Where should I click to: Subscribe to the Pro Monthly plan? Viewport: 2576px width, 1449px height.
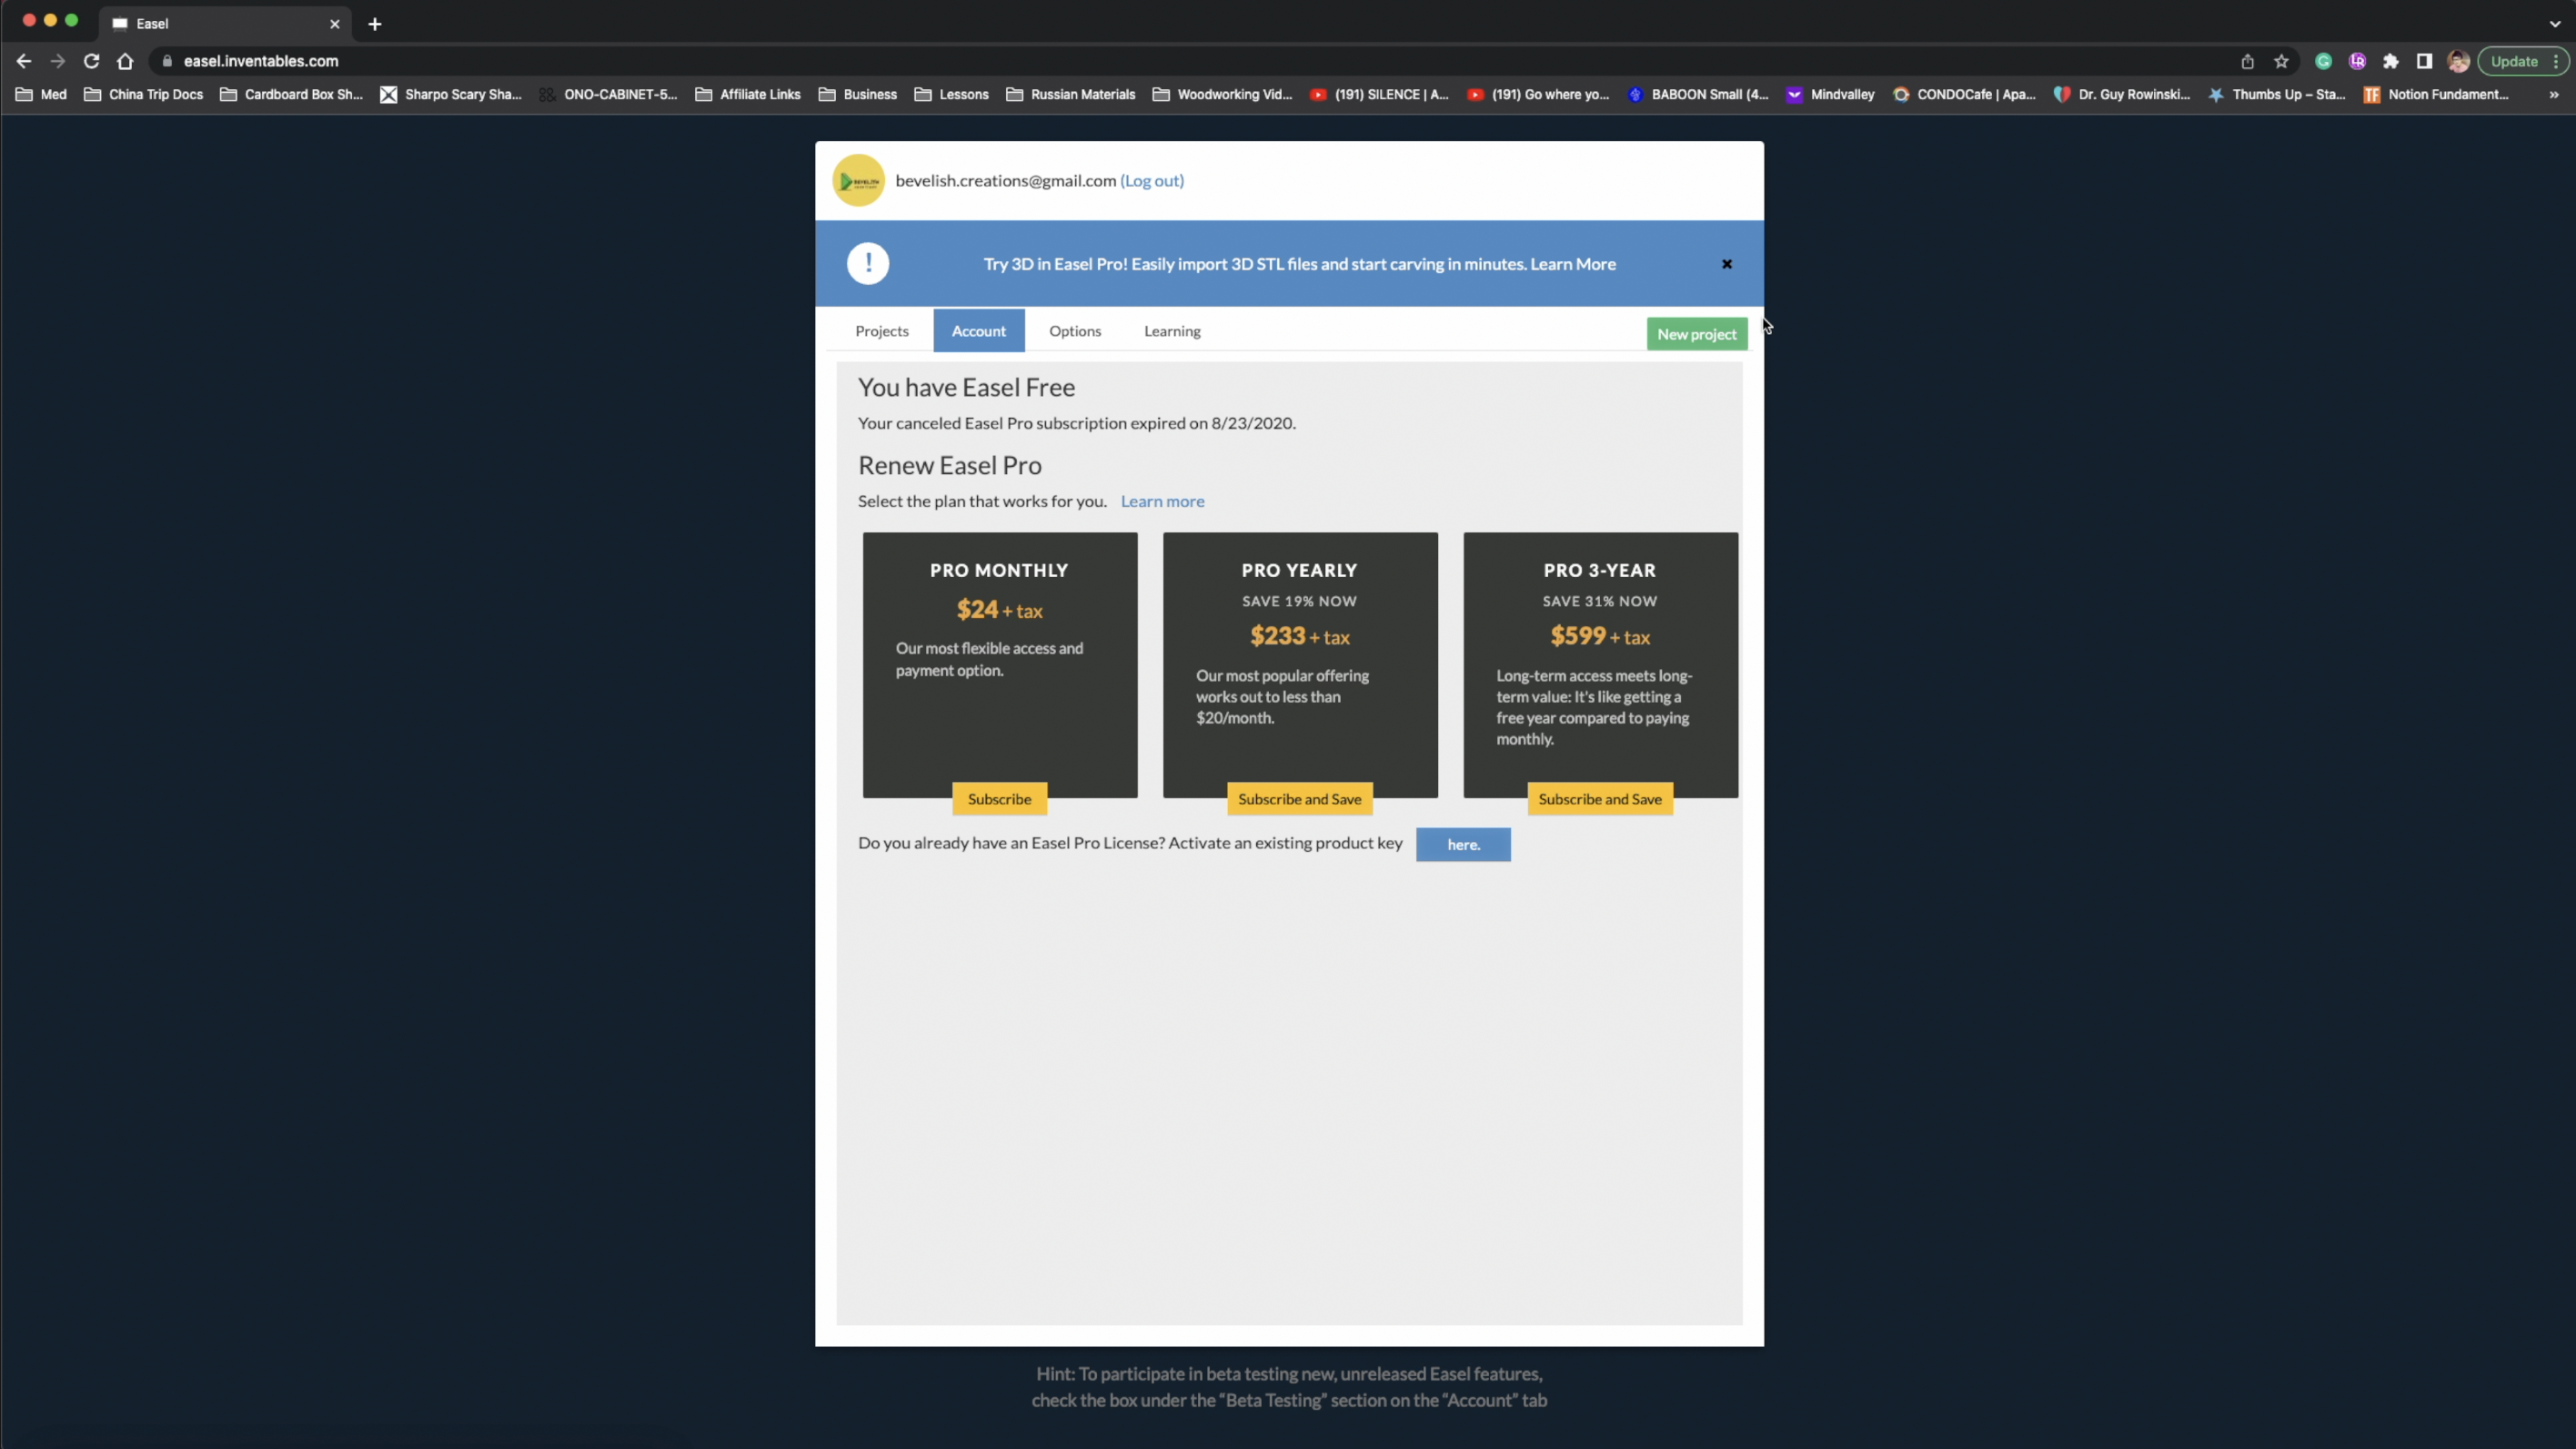click(x=999, y=798)
